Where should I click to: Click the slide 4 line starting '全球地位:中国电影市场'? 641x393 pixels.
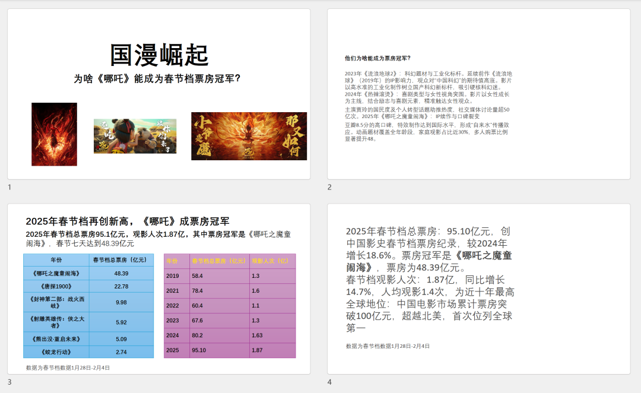coord(429,316)
